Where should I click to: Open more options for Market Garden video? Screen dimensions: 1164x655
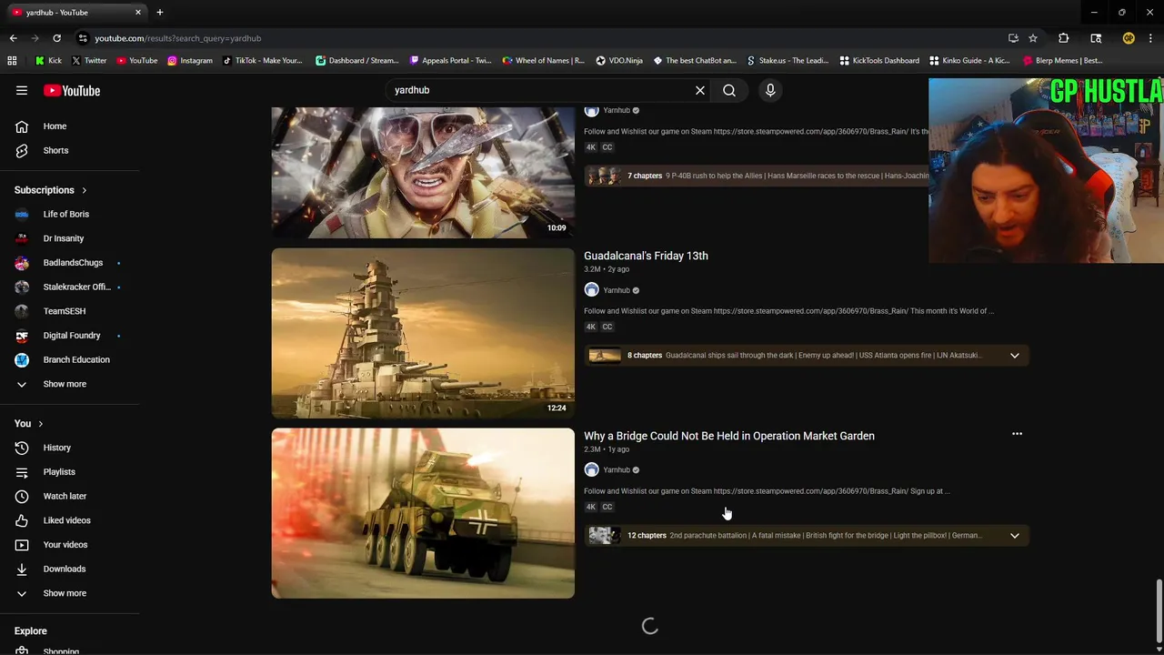coord(1017,434)
